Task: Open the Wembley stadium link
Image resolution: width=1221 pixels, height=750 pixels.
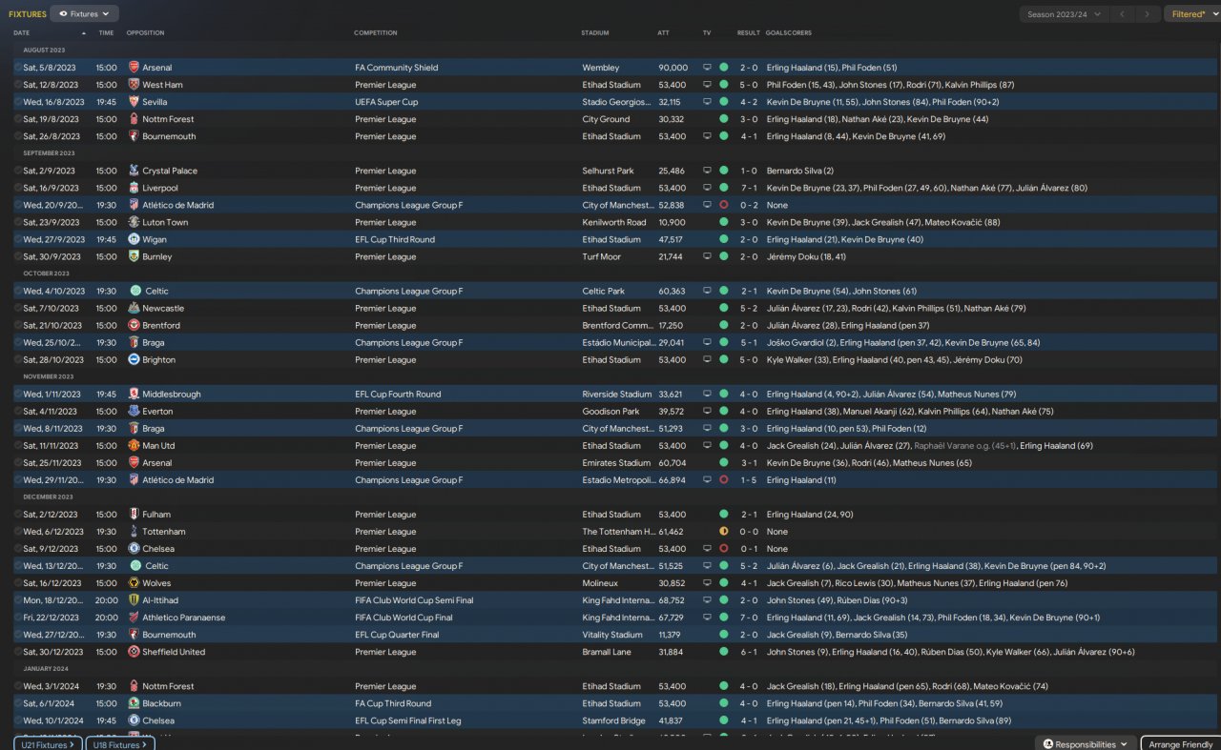Action: click(x=601, y=68)
